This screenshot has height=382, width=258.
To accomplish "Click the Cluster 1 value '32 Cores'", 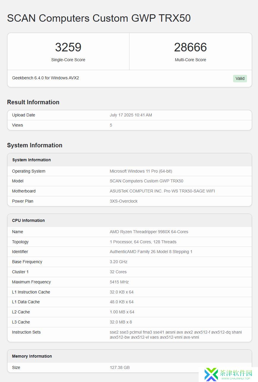I will (118, 272).
